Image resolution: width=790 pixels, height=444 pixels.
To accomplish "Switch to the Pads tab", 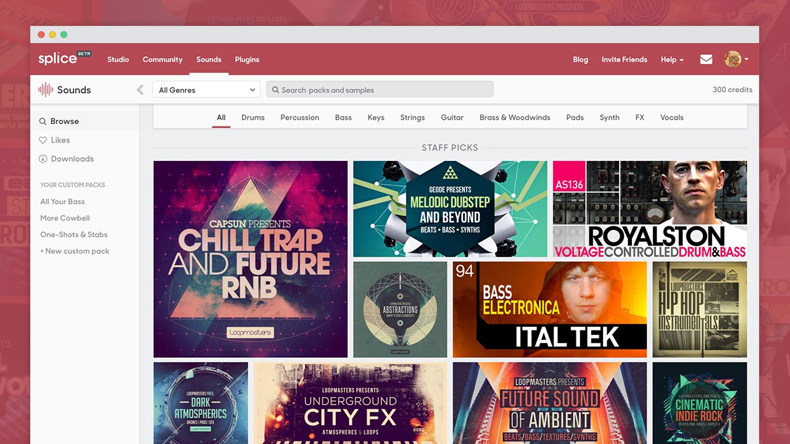I will pyautogui.click(x=575, y=117).
